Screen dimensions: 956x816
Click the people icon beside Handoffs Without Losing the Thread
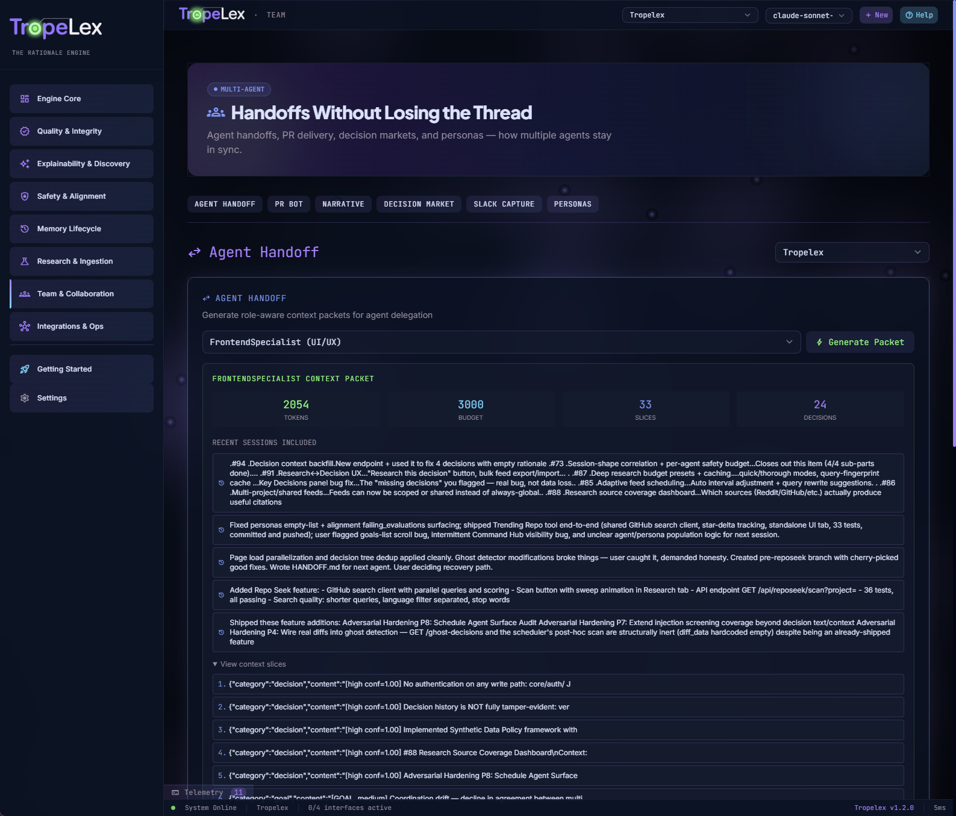(216, 113)
